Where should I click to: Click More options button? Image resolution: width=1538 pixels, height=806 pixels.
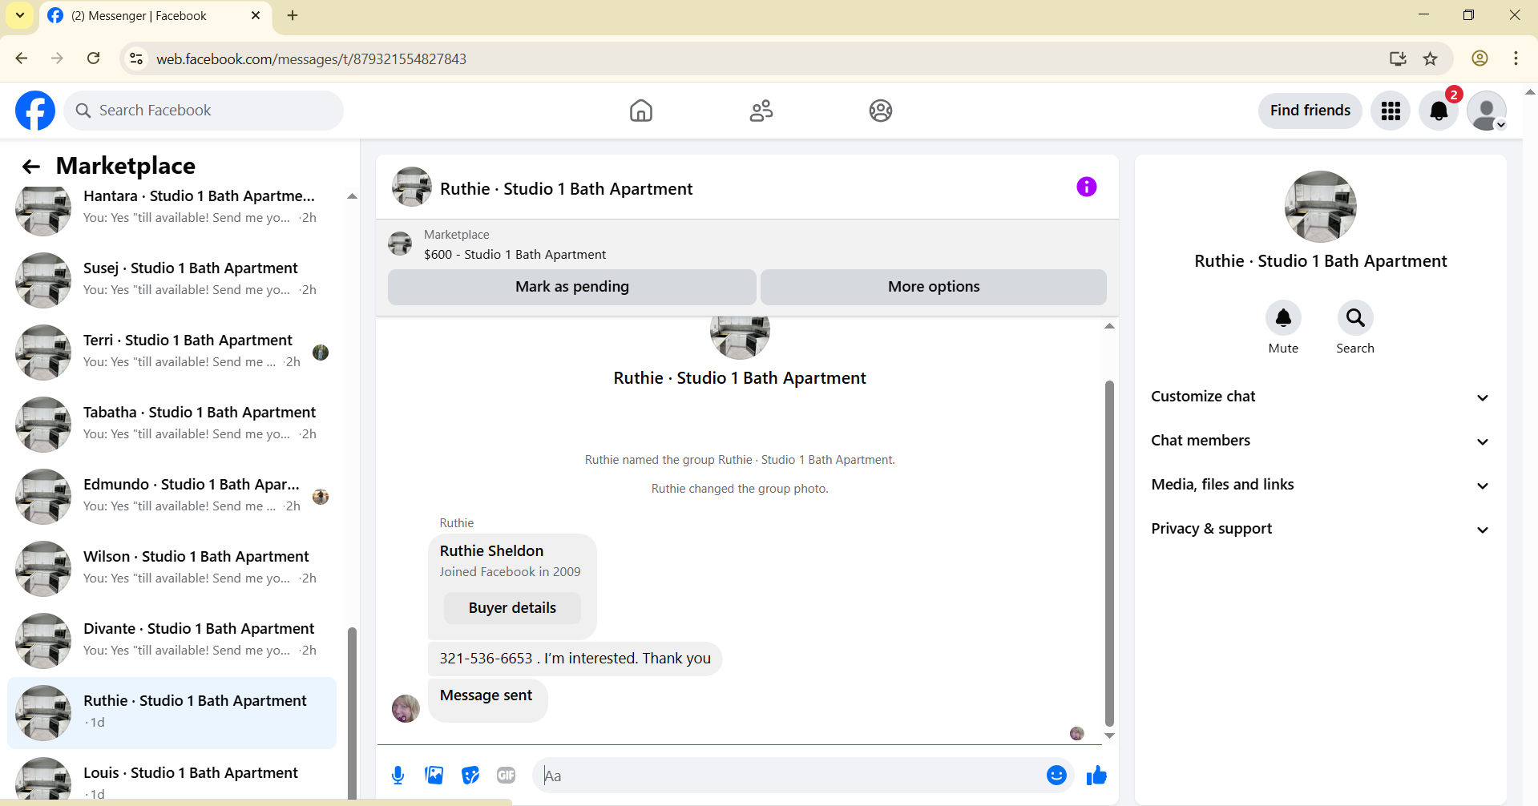(934, 287)
